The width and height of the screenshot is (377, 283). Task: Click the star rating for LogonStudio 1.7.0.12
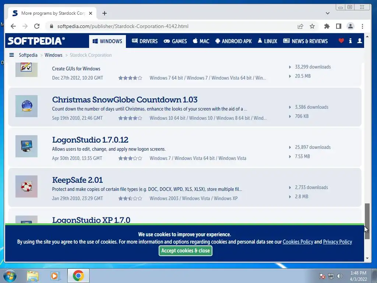click(x=130, y=158)
